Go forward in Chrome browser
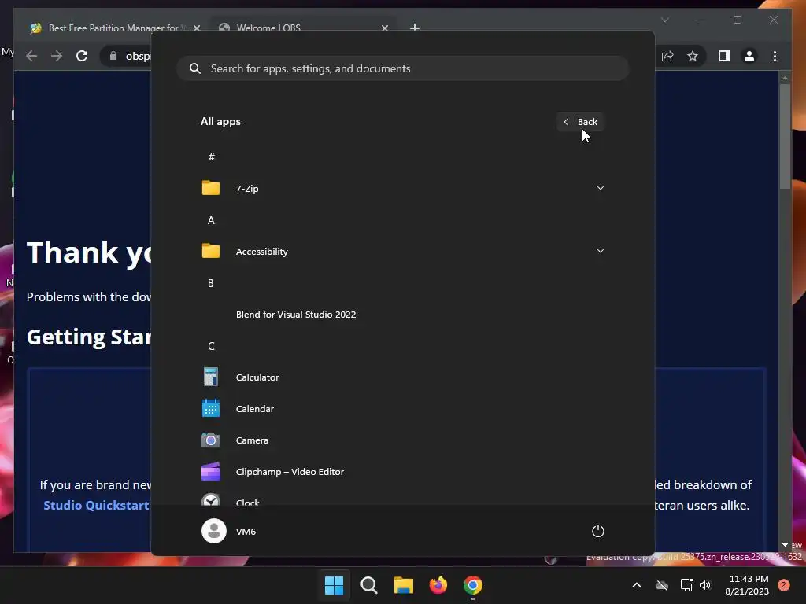This screenshot has height=604, width=806. 57,56
